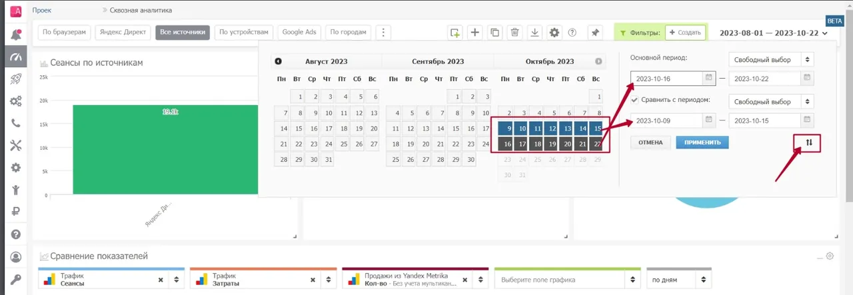Open calendar picker for the 2023-10-09 field
853x295 pixels.
click(x=708, y=121)
